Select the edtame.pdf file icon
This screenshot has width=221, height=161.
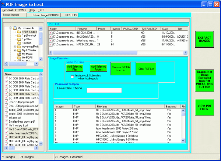(x=6, y=118)
